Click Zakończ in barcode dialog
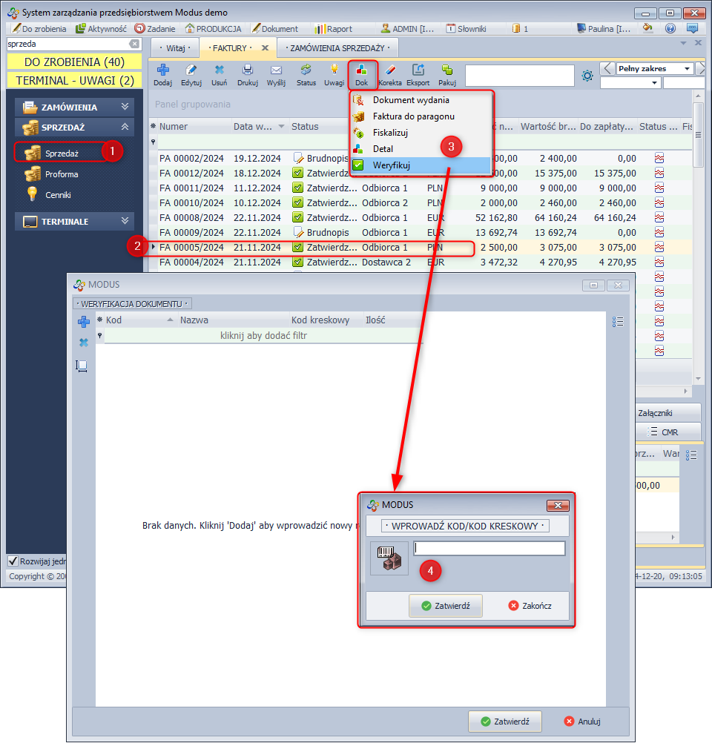This screenshot has width=712, height=746. pyautogui.click(x=530, y=606)
